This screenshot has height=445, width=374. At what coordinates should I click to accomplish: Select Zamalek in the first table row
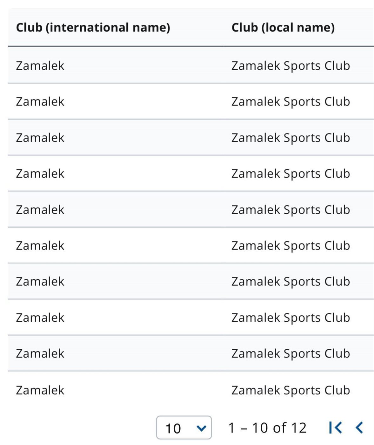point(40,66)
